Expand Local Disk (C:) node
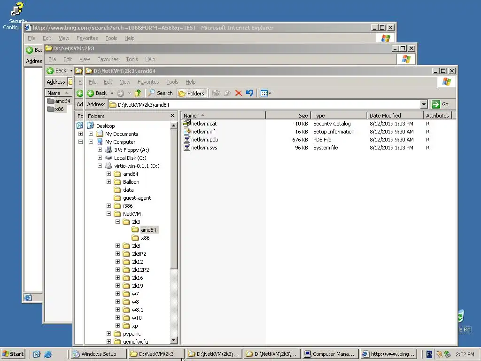The height and width of the screenshot is (361, 481). pos(100,158)
